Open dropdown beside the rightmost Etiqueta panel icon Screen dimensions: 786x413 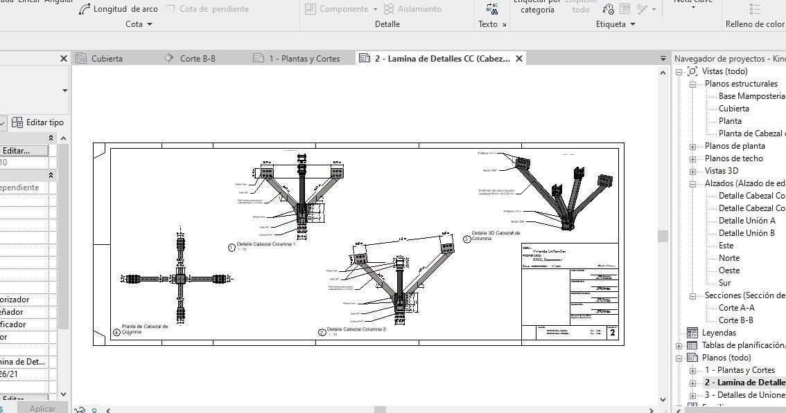(x=654, y=10)
